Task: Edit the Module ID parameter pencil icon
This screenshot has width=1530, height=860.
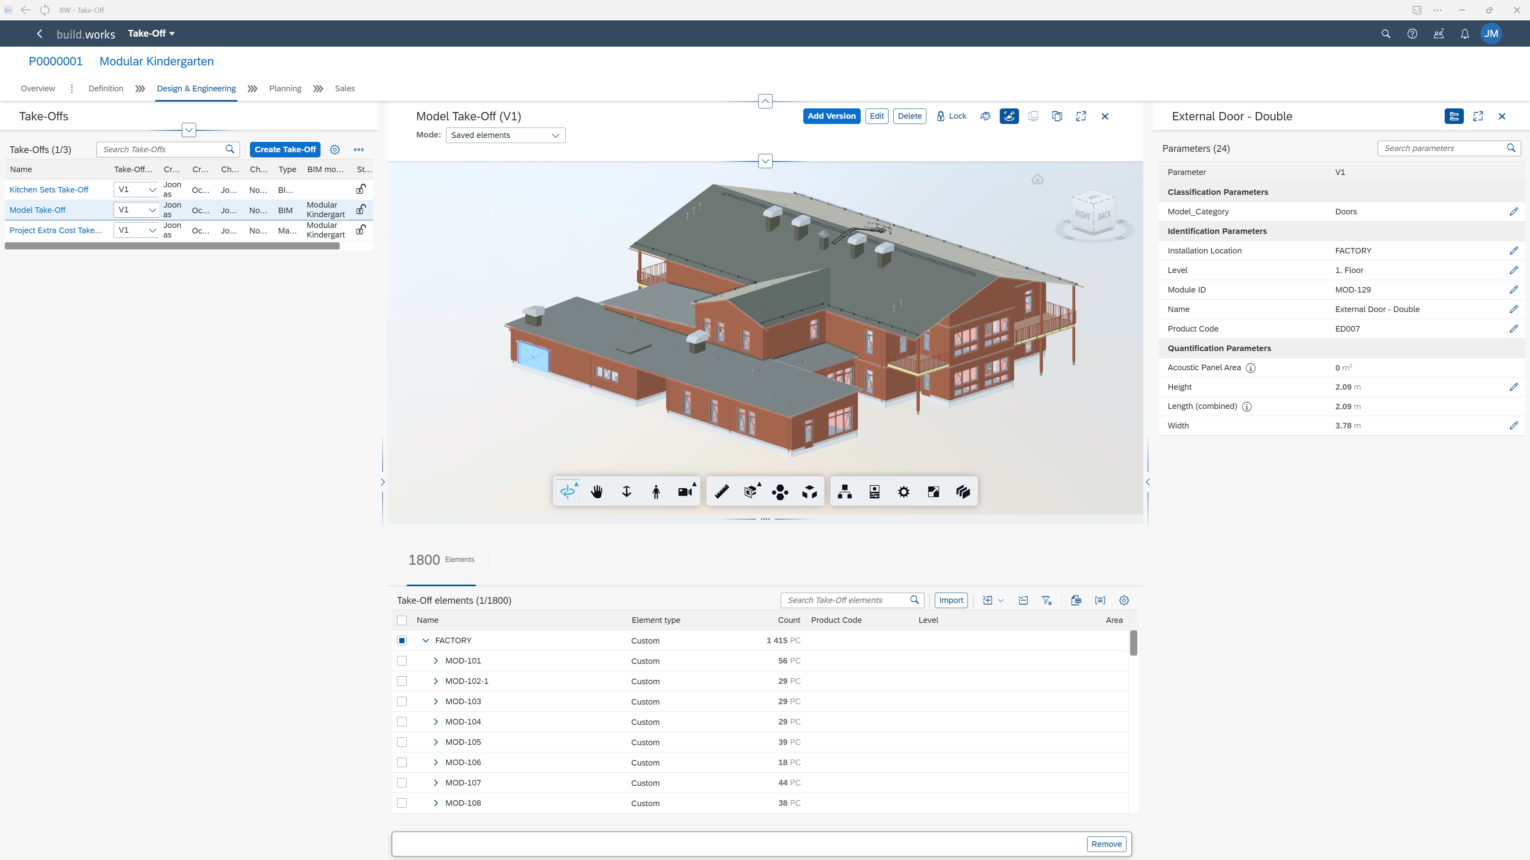Action: 1513,290
